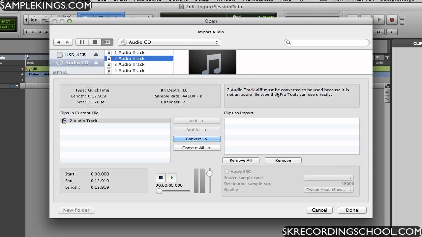This screenshot has height=237, width=422.
Task: Open the Quality Tweak Head dropdown
Action: pos(328,190)
